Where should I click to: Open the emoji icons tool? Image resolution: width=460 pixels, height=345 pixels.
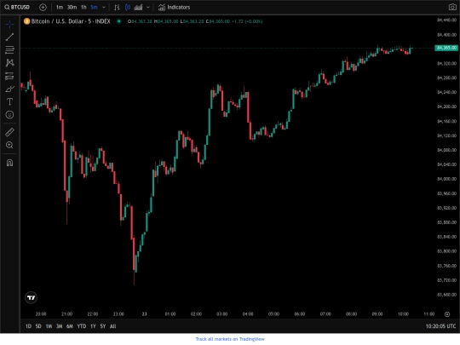click(9, 115)
